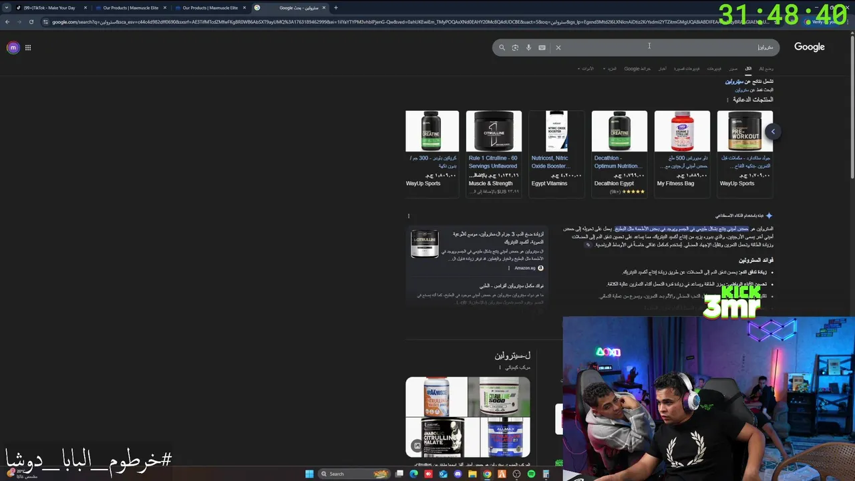Viewport: 855px width, 481px height.
Task: Clear the search box with the X icon
Action: coord(558,47)
